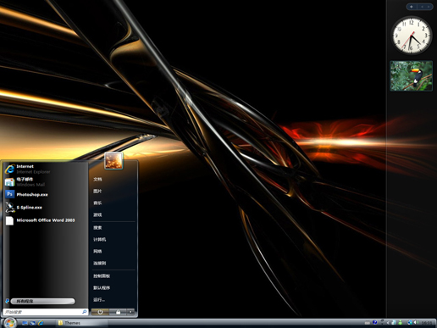The width and height of the screenshot is (437, 328).
Task: Click the keyboard icon in the tray
Action: (368, 323)
